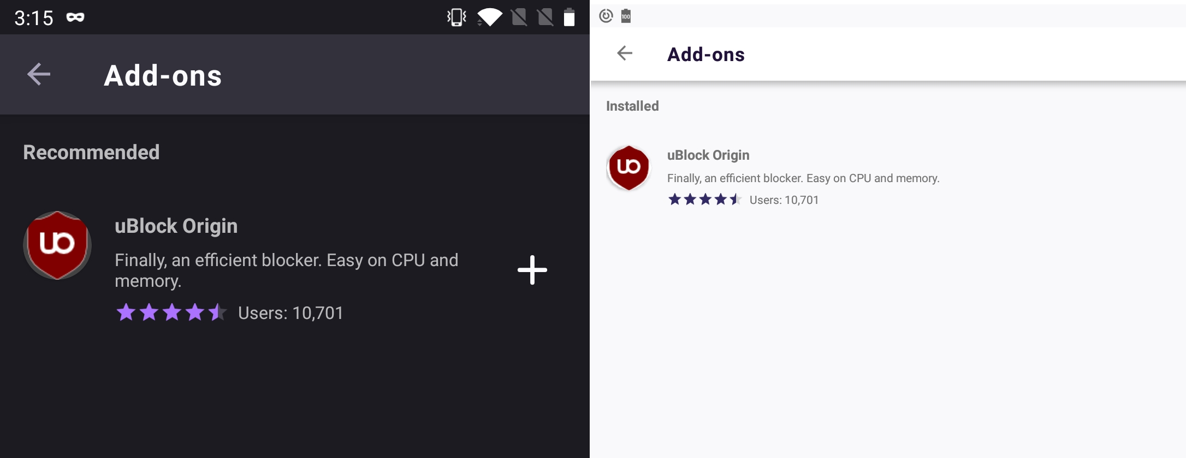Click purple star rating of recommended uBlock Origin
This screenshot has width=1186, height=458.
coord(171,312)
